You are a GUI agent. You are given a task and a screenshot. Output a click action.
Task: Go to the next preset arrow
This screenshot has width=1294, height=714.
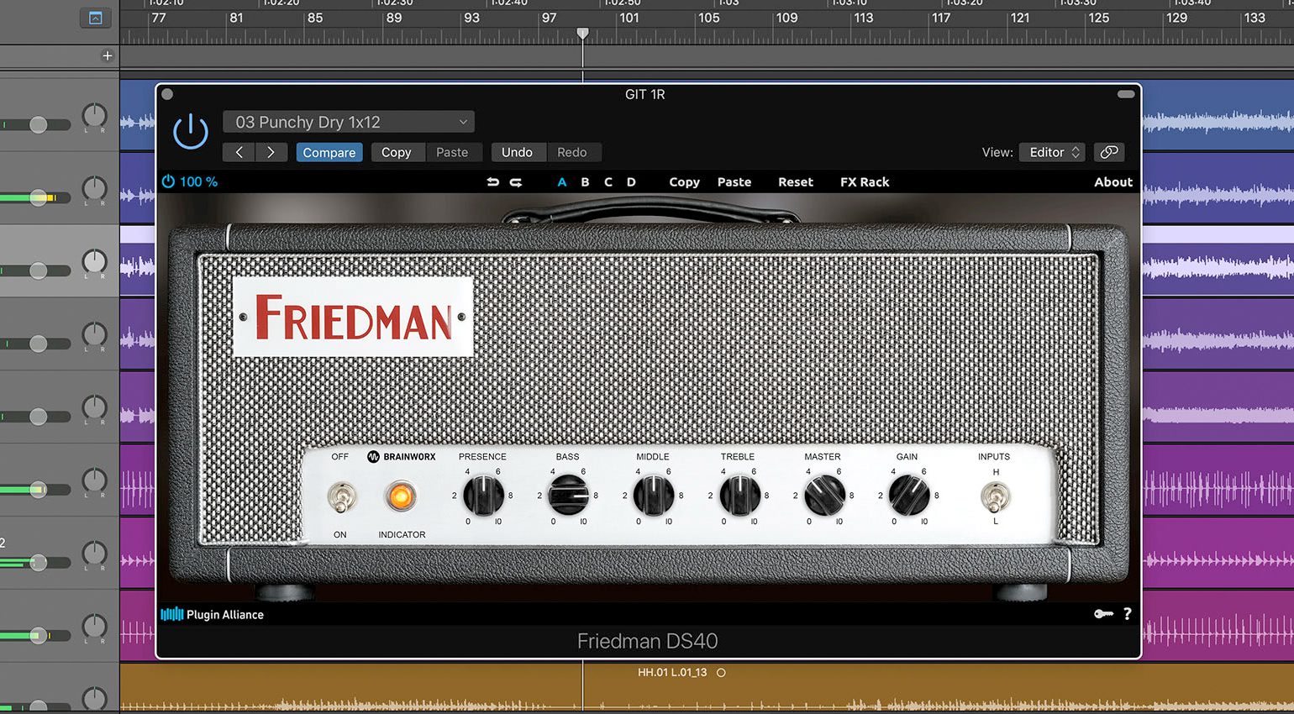[x=271, y=152]
